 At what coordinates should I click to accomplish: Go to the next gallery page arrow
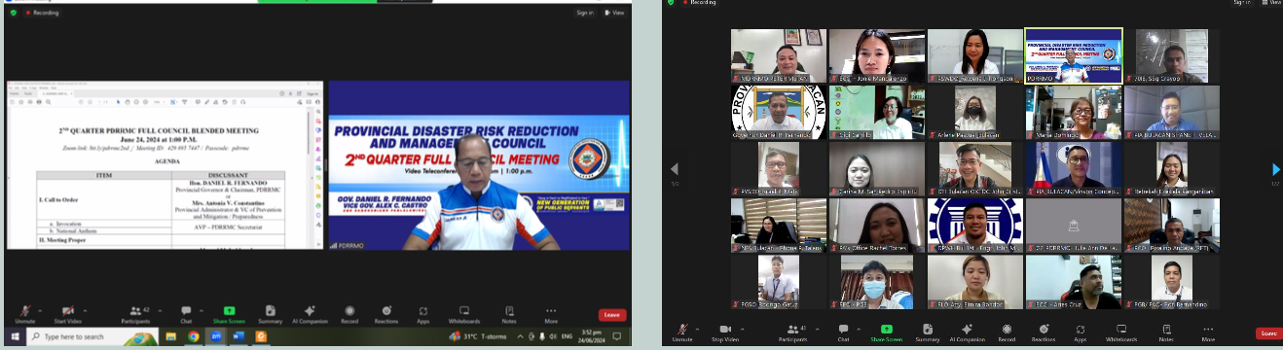[1276, 170]
